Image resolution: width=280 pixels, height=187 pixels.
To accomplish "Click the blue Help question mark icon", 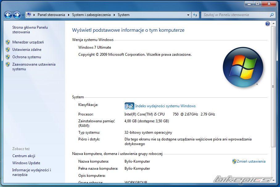I will 267,24.
